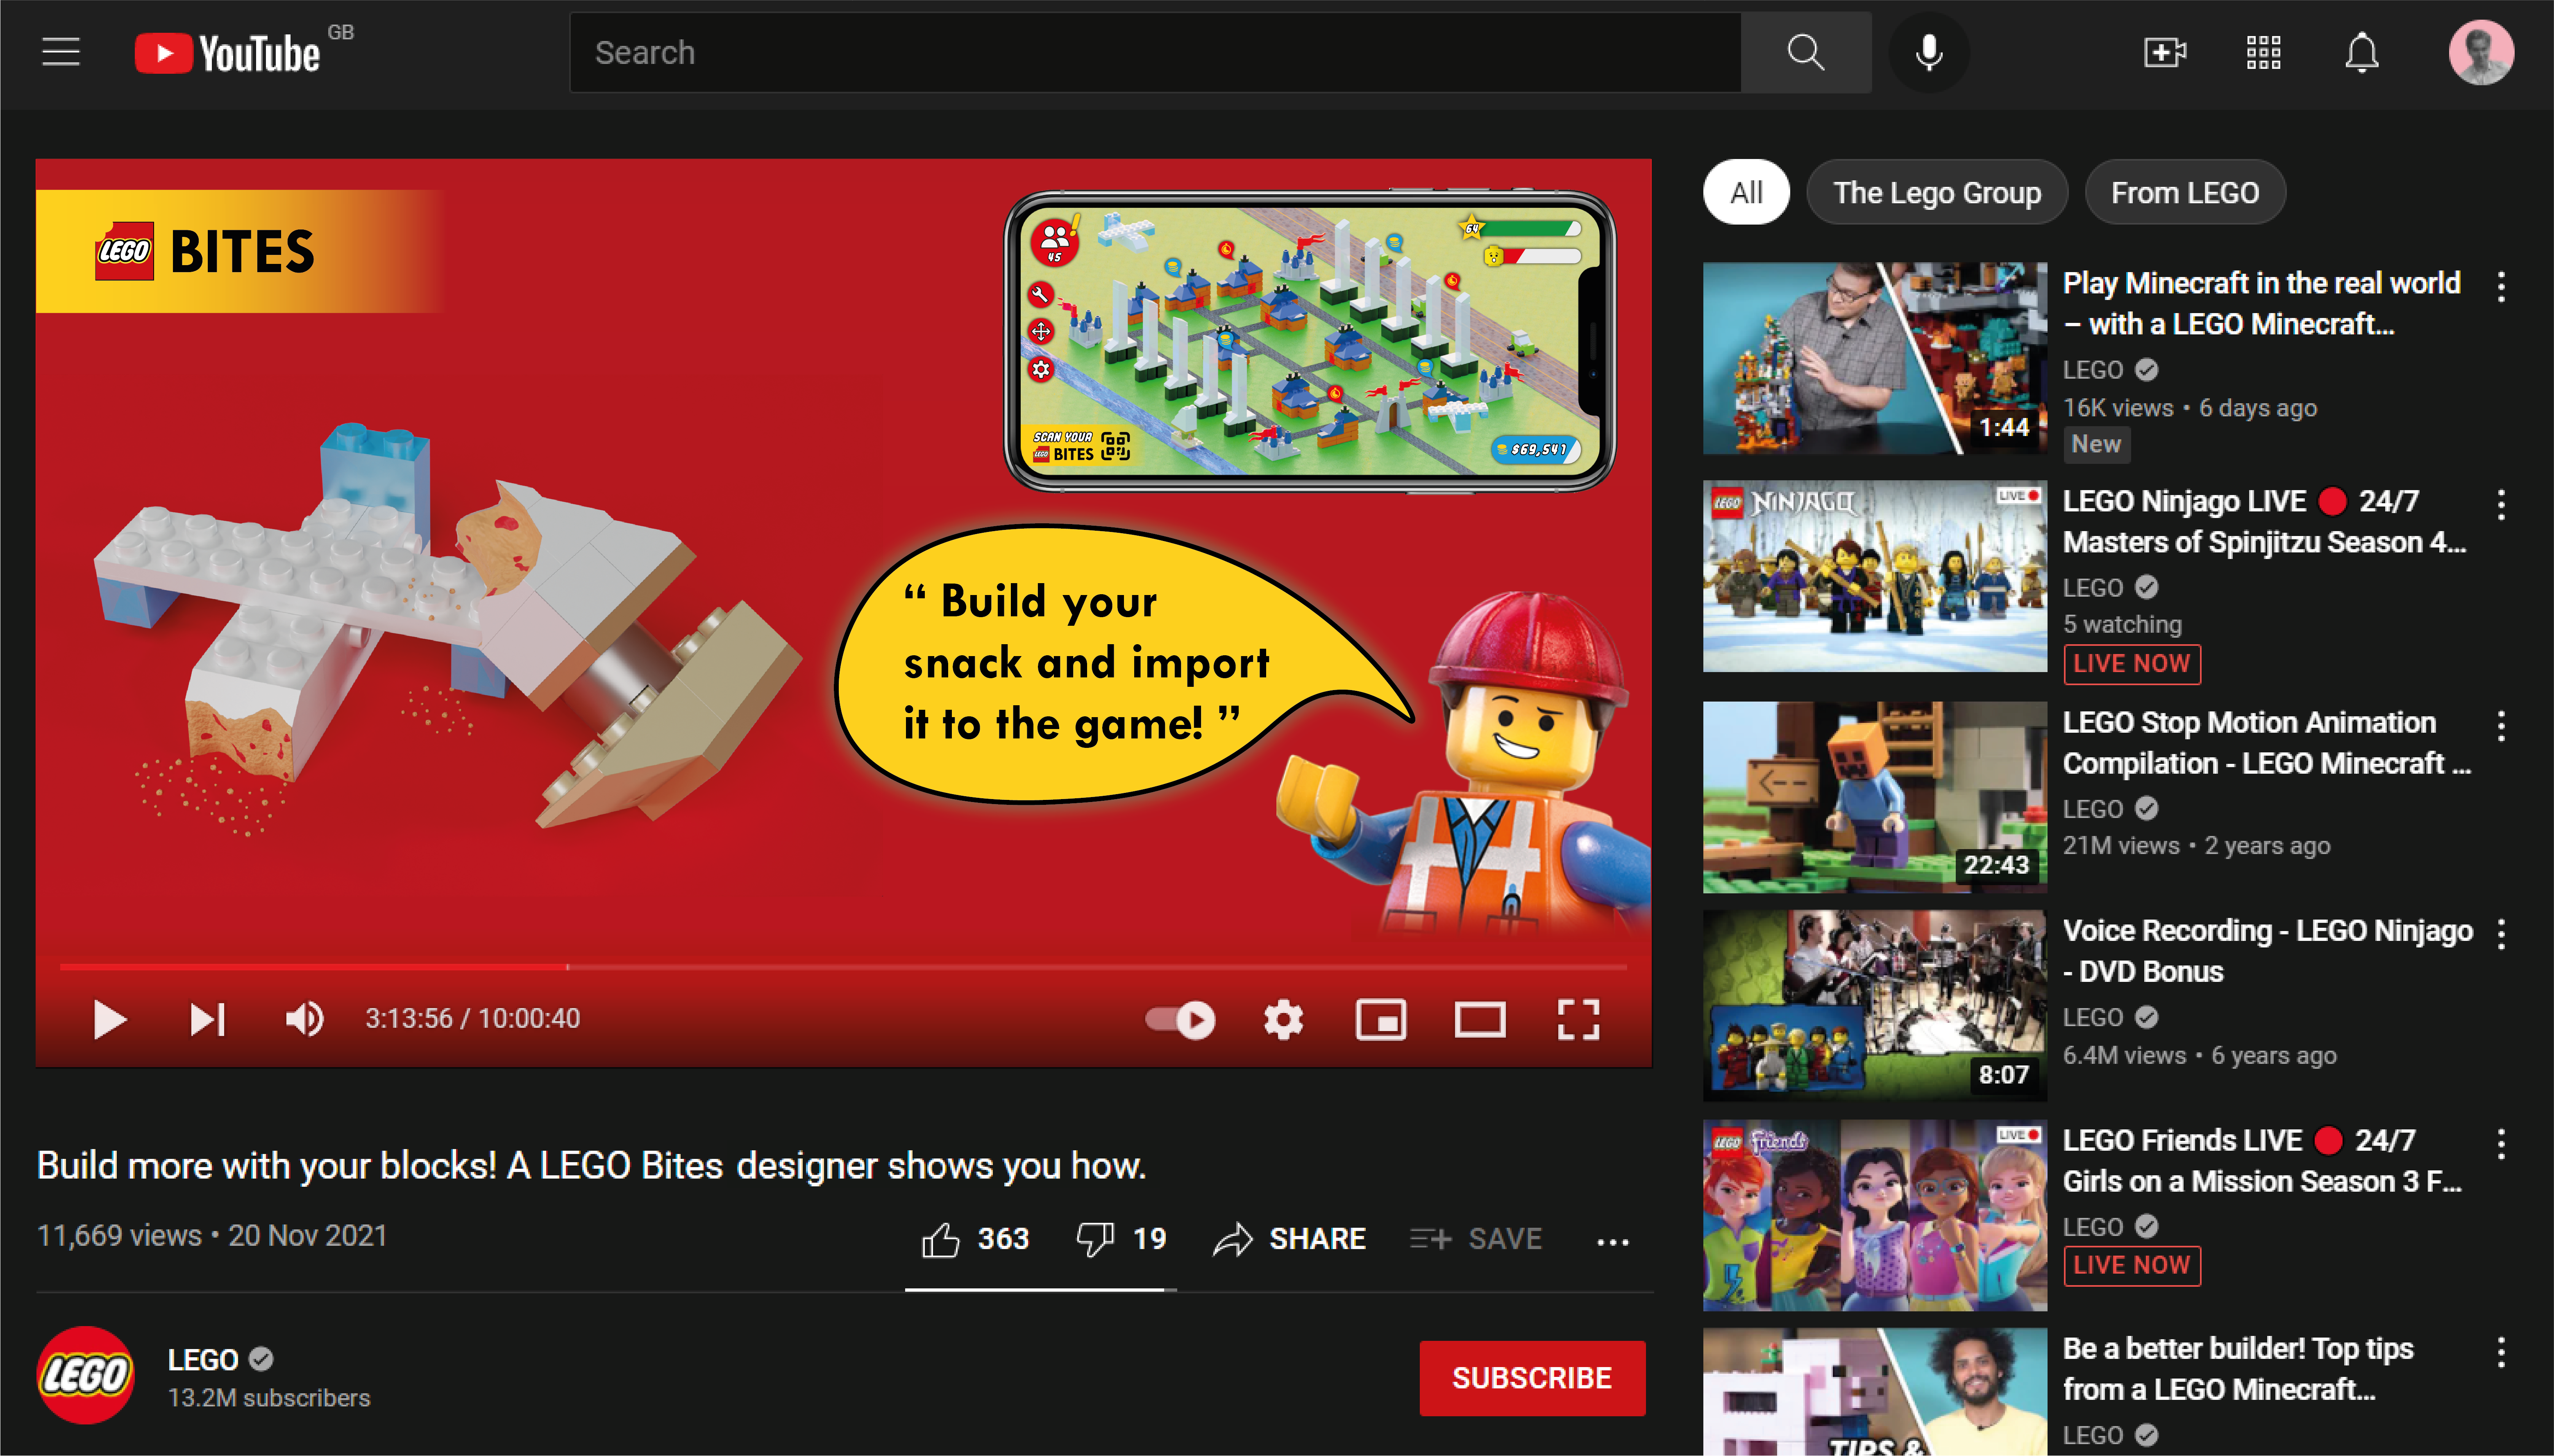Image resolution: width=2554 pixels, height=1456 pixels.
Task: Open the video settings gear
Action: (1283, 1019)
